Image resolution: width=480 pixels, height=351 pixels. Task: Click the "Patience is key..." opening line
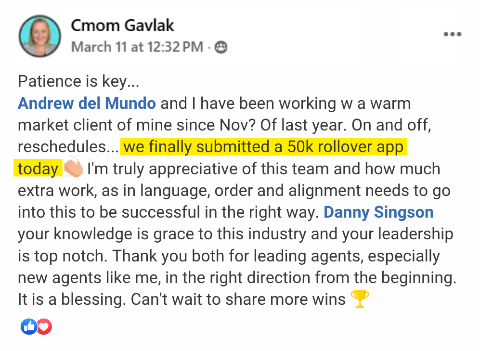78,82
